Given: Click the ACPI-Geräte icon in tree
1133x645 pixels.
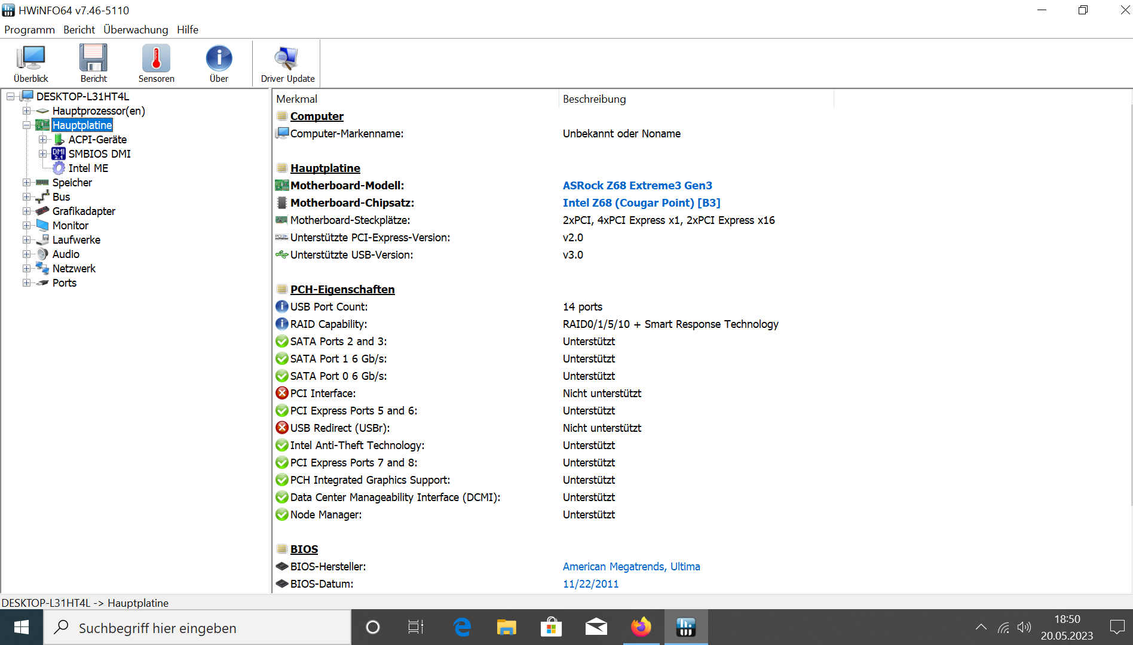Looking at the screenshot, I should [59, 140].
